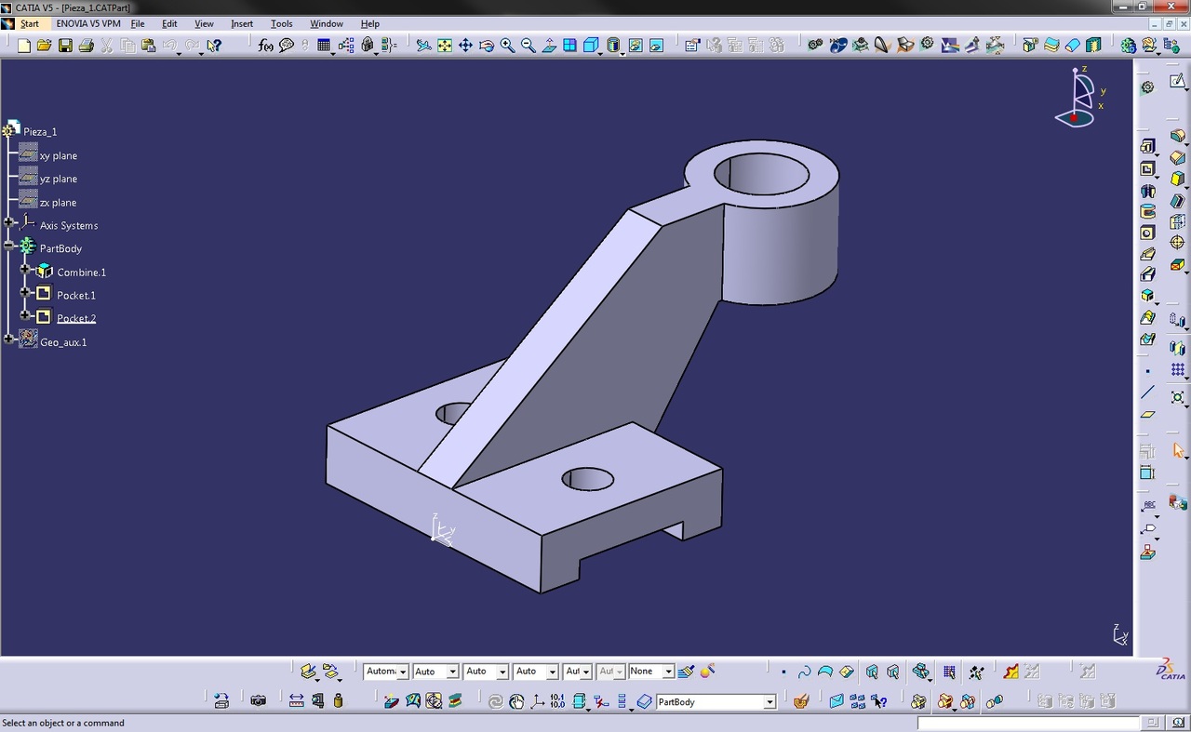Click the large cylinder hole on the part
This screenshot has width=1191, height=732.
(x=760, y=175)
